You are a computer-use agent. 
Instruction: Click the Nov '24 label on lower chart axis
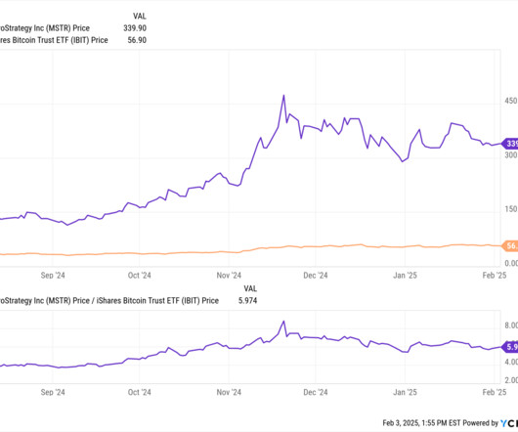coord(229,392)
